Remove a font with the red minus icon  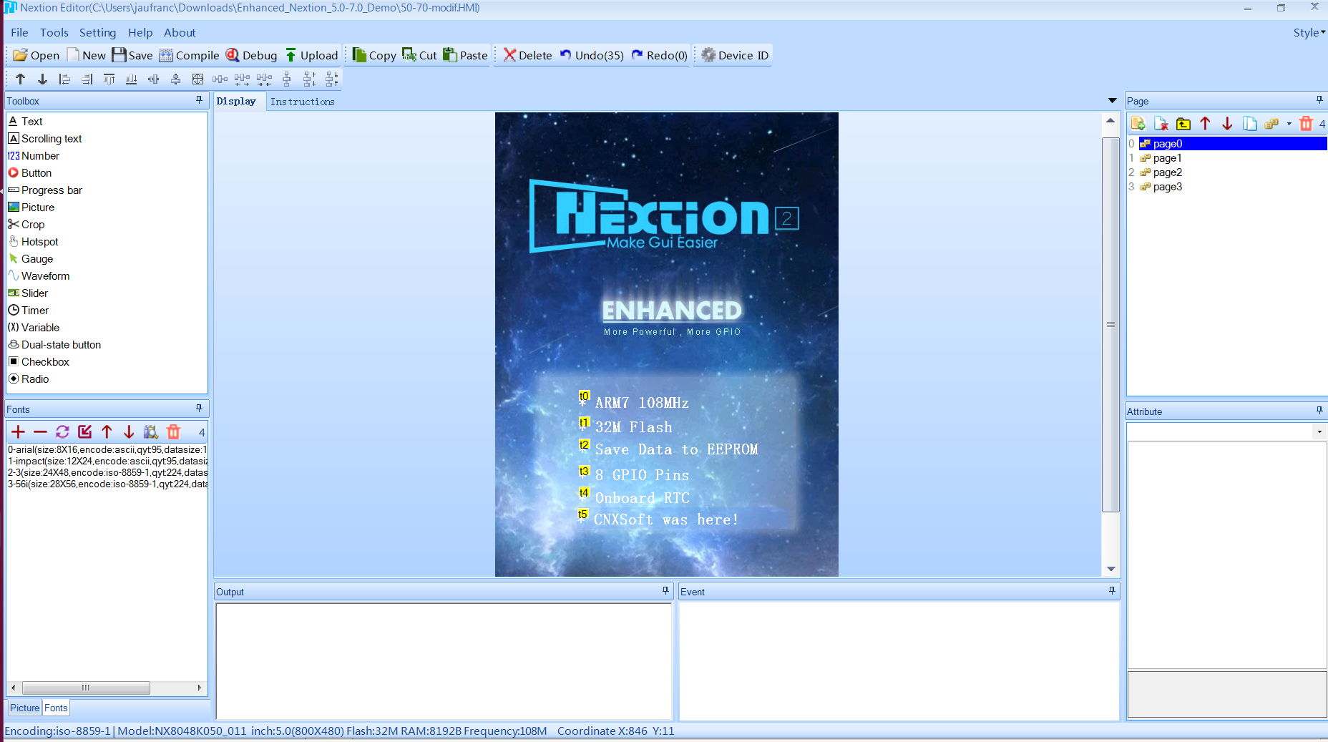(40, 431)
